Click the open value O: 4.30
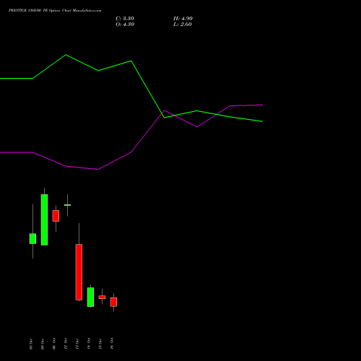Screen dimensions: 361x361 coord(125,25)
